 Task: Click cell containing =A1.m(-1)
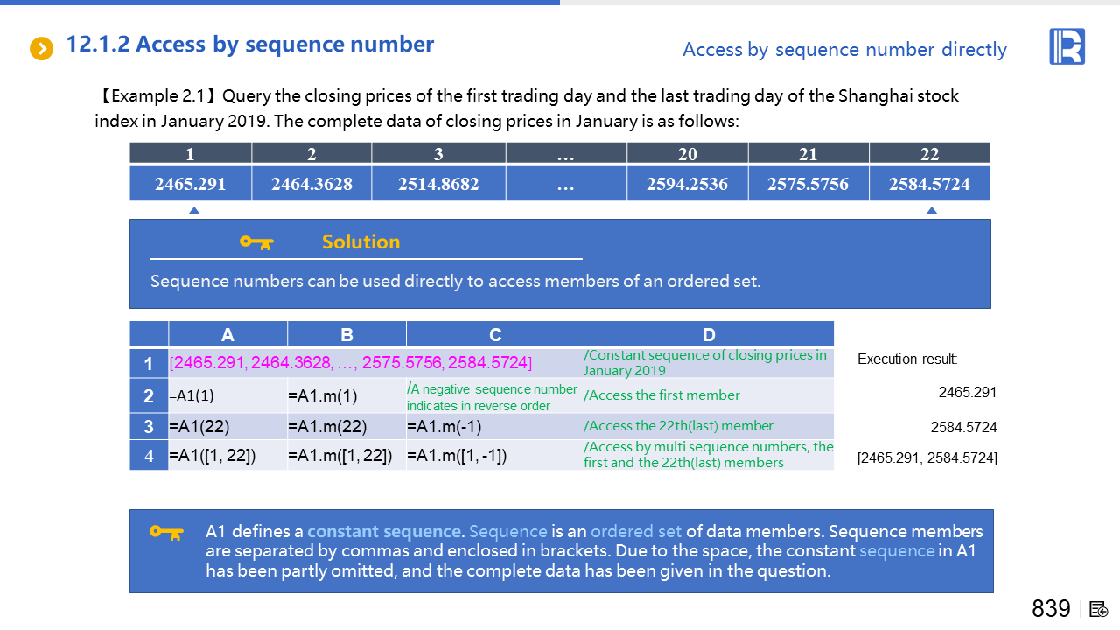point(444,427)
